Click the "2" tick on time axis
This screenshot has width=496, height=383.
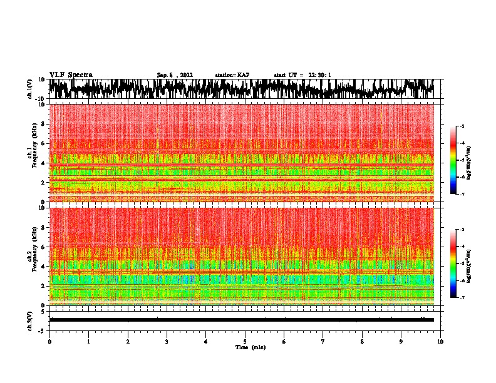(x=128, y=342)
